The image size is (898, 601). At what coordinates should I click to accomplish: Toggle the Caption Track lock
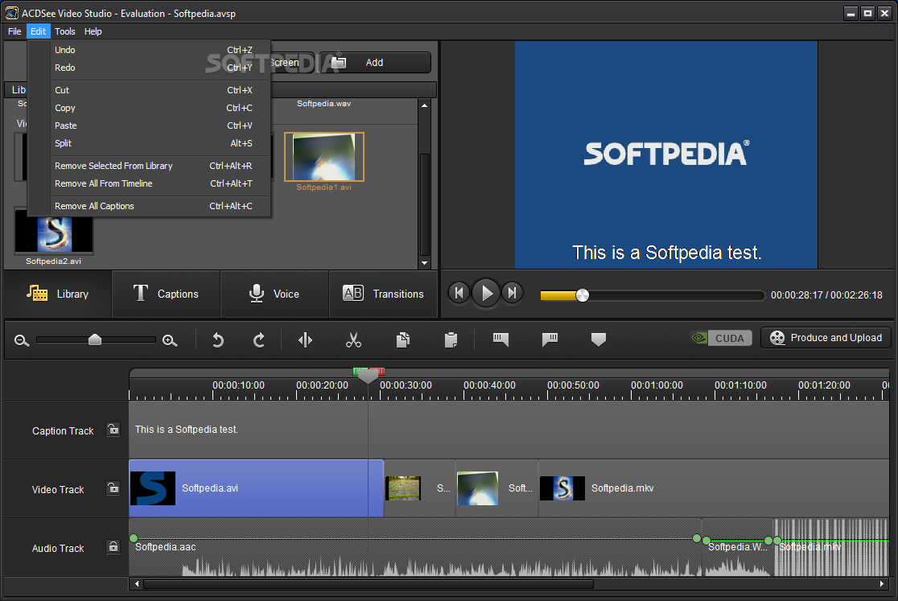tap(113, 430)
